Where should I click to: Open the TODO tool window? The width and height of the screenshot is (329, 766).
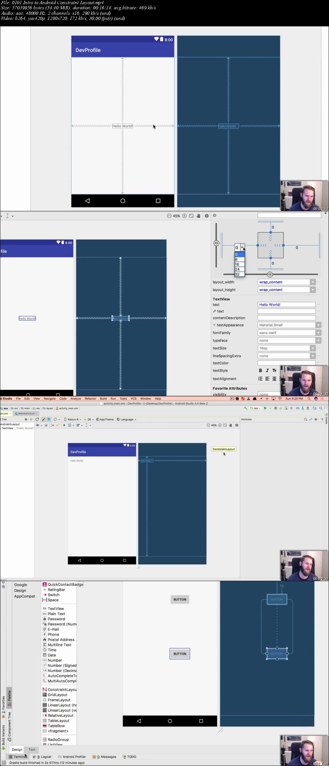tap(129, 757)
